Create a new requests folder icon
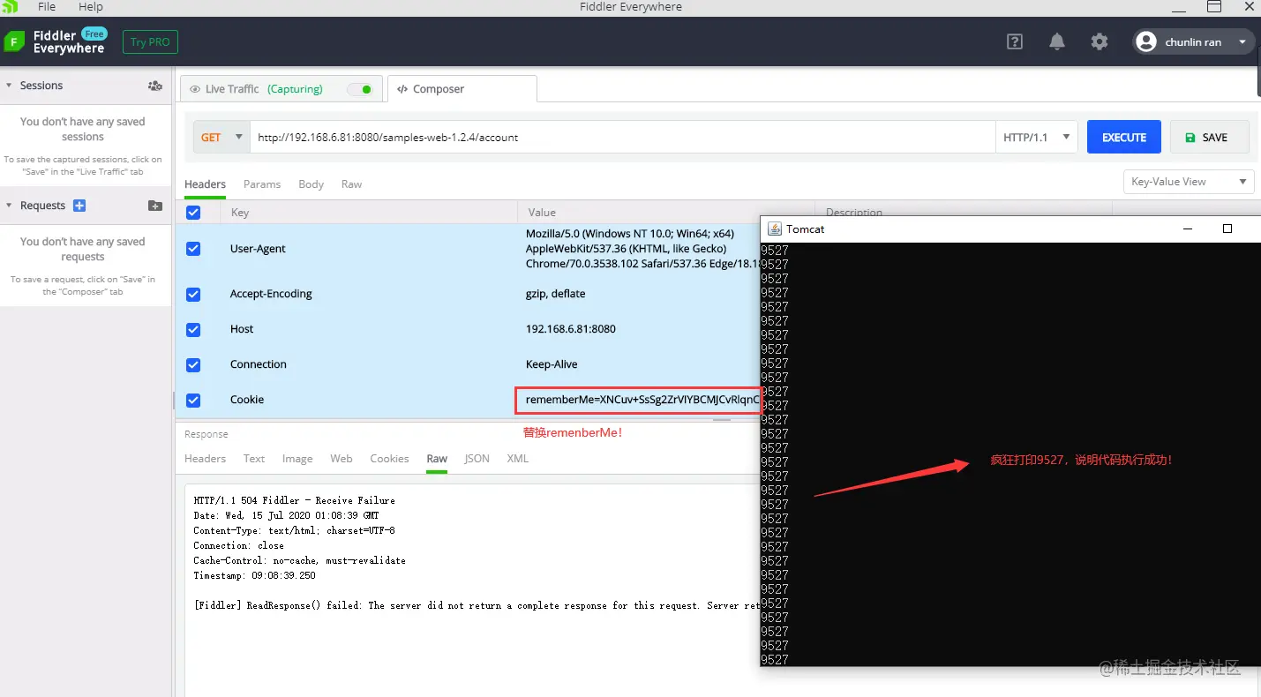Image resolution: width=1261 pixels, height=697 pixels. click(x=155, y=206)
